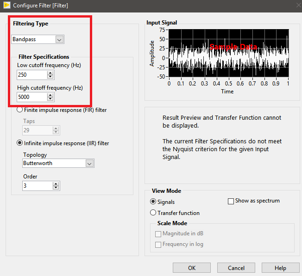Decrement the Low cutoff frequency value

[50, 77]
